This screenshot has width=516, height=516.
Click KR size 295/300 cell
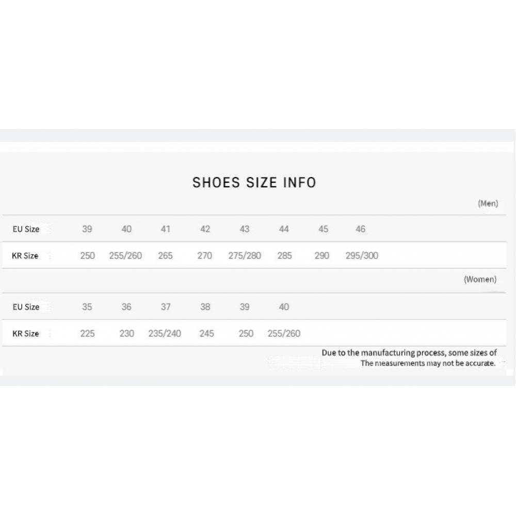pos(361,256)
